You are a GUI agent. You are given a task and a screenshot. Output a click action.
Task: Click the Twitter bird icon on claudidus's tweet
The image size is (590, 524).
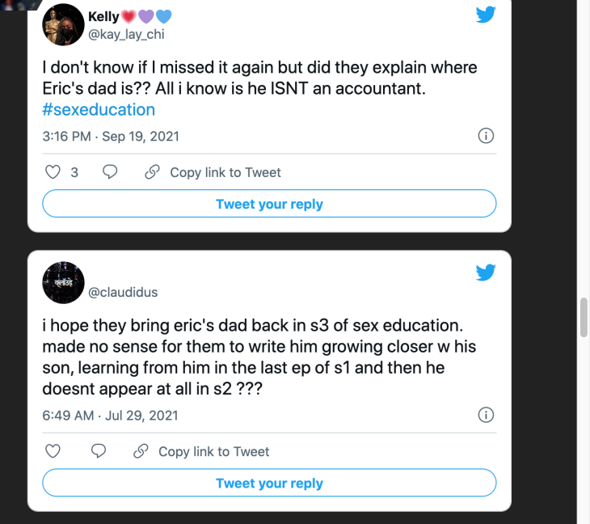click(485, 273)
